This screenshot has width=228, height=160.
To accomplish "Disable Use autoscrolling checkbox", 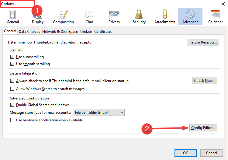I will pyautogui.click(x=12, y=57).
